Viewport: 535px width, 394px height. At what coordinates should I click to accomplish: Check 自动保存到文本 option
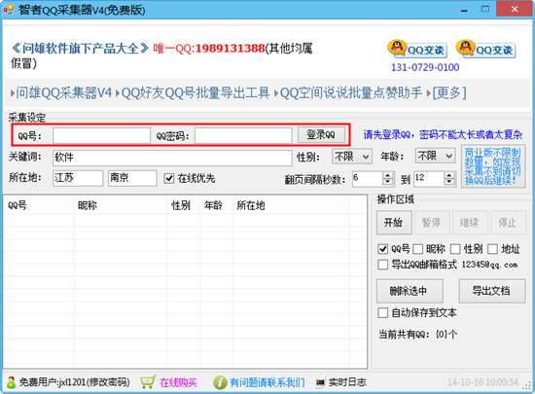point(383,312)
